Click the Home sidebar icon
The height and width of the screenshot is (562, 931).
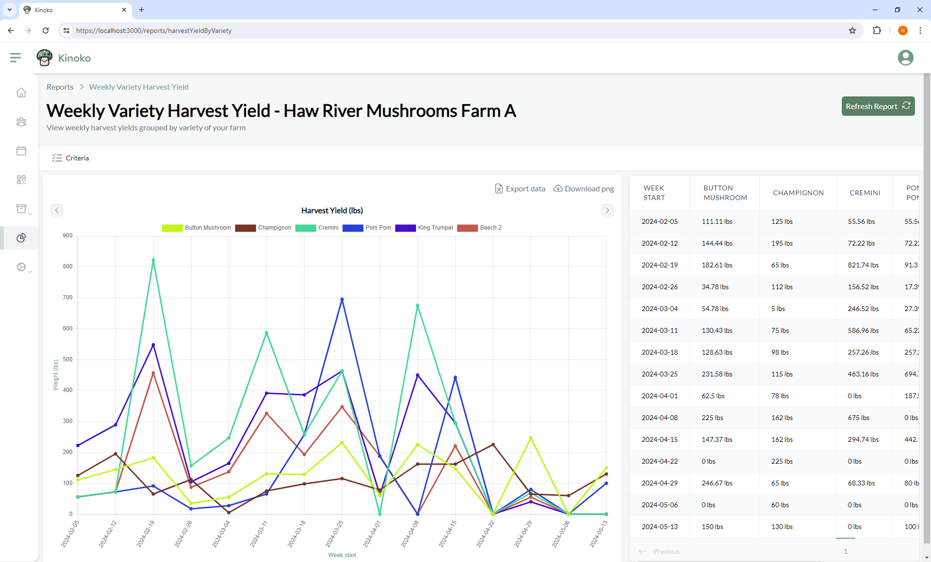tap(21, 93)
